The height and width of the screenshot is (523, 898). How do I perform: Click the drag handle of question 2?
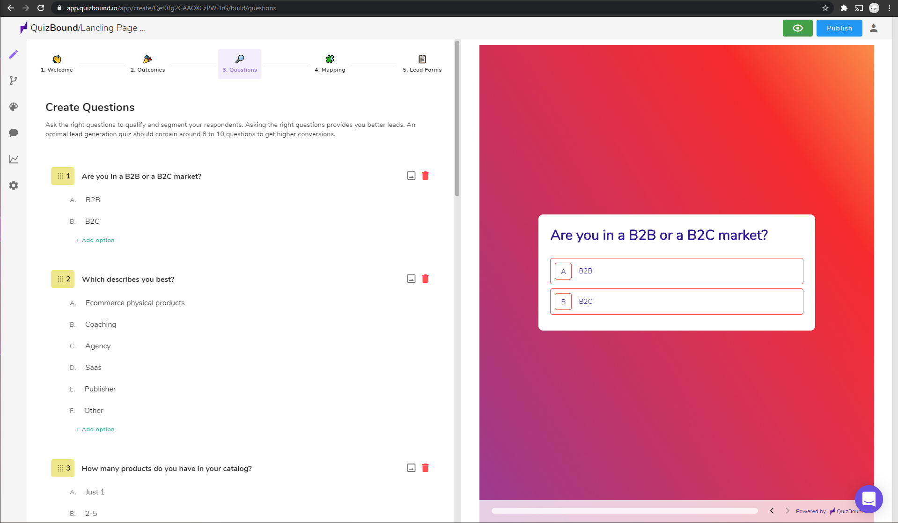60,279
